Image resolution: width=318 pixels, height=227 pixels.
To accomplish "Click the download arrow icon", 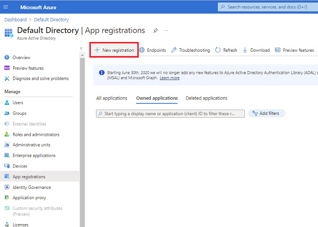I will pyautogui.click(x=245, y=50).
